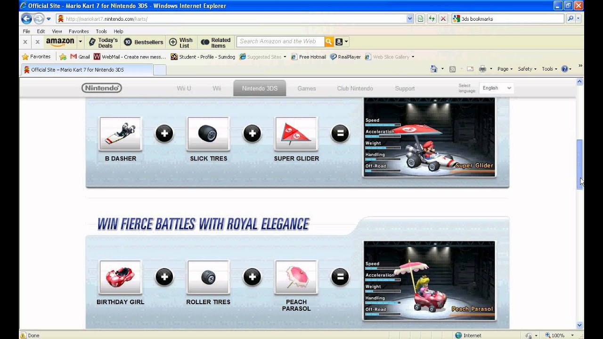The image size is (603, 339).
Task: View the Mario Super Glider kart preview
Action: point(429,137)
